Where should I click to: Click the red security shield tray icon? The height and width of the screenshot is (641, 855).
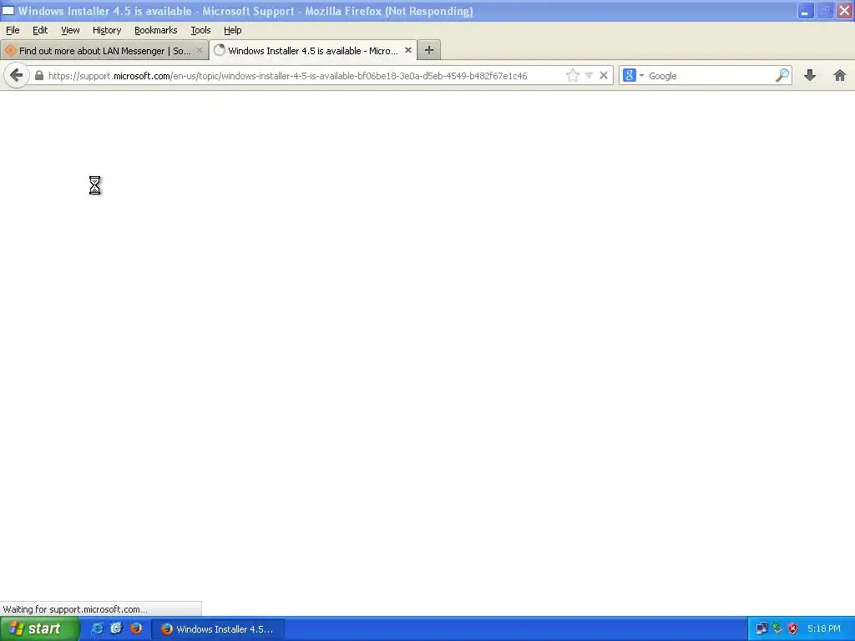pyautogui.click(x=792, y=629)
